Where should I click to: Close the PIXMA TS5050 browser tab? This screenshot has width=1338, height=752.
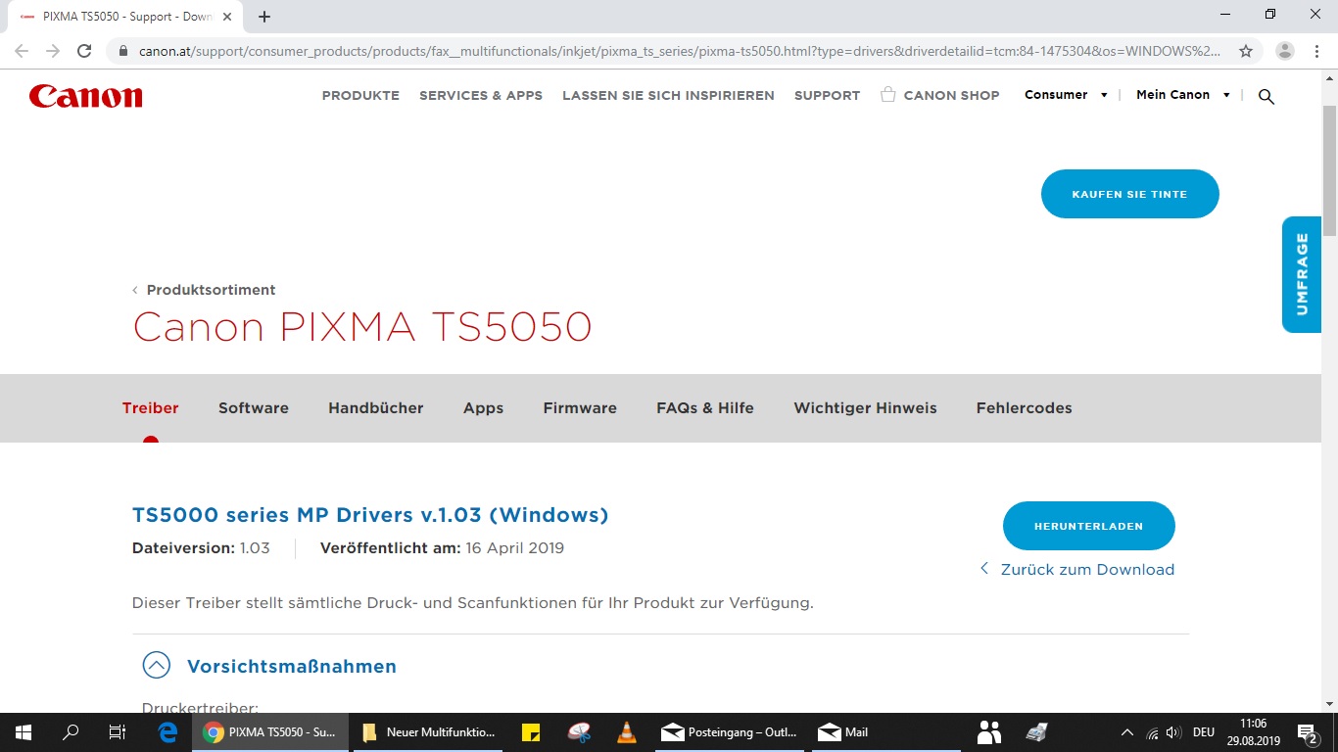[x=227, y=17]
